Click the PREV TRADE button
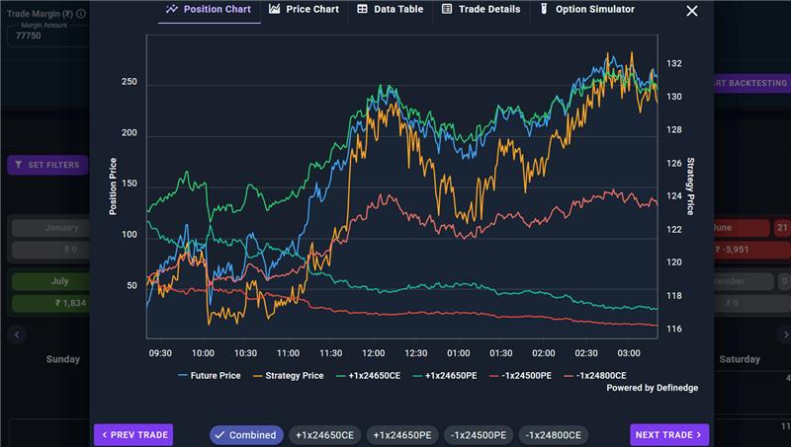Screen dimensions: 791x447 (133, 435)
